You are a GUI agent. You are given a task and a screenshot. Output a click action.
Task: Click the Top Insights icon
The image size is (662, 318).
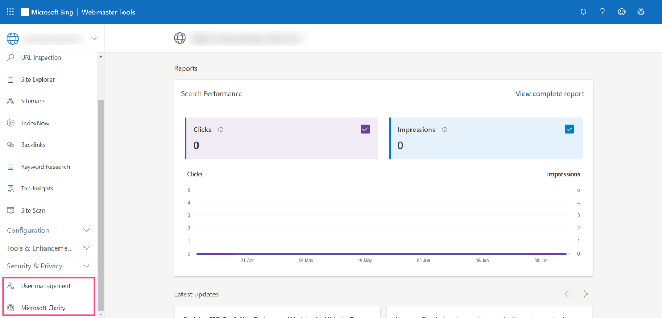pos(10,188)
